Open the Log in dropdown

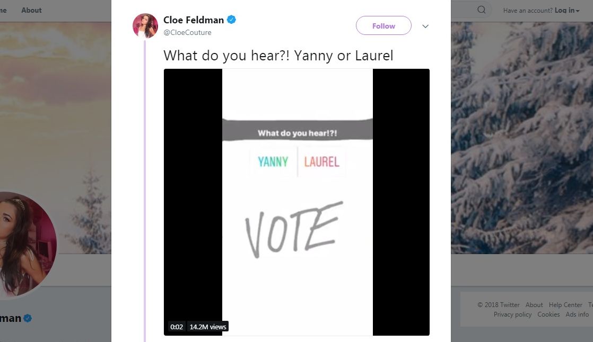tap(567, 10)
